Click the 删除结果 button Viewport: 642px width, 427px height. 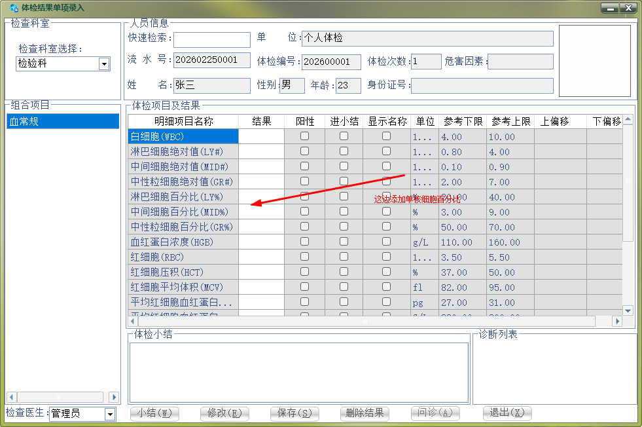coord(365,413)
